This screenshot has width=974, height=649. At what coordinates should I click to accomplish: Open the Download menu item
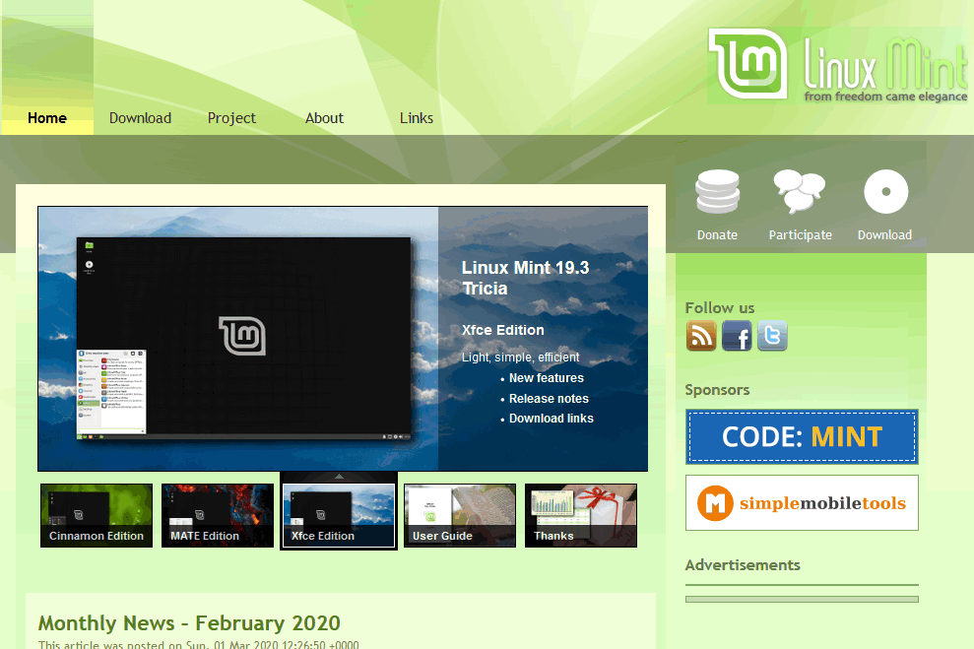(x=141, y=118)
